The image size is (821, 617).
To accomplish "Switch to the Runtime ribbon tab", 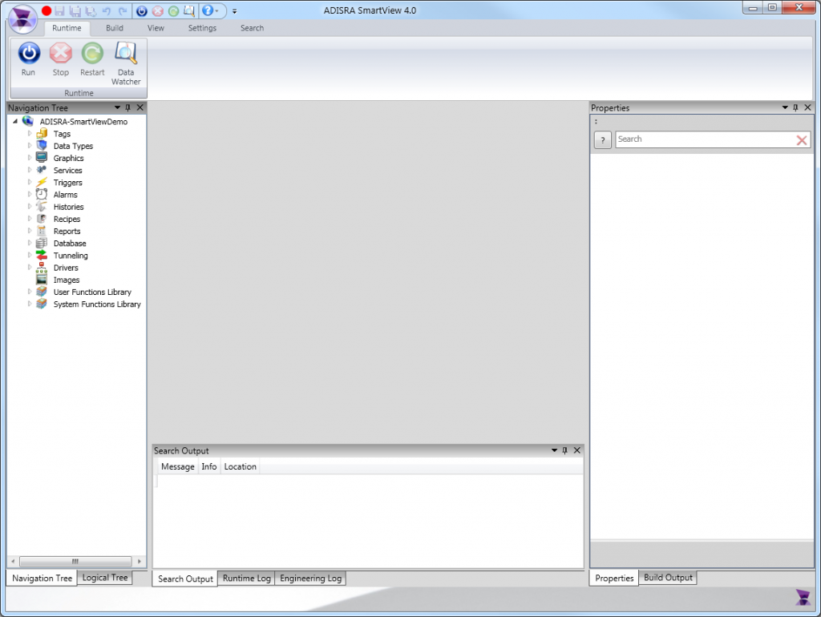I will pos(67,28).
